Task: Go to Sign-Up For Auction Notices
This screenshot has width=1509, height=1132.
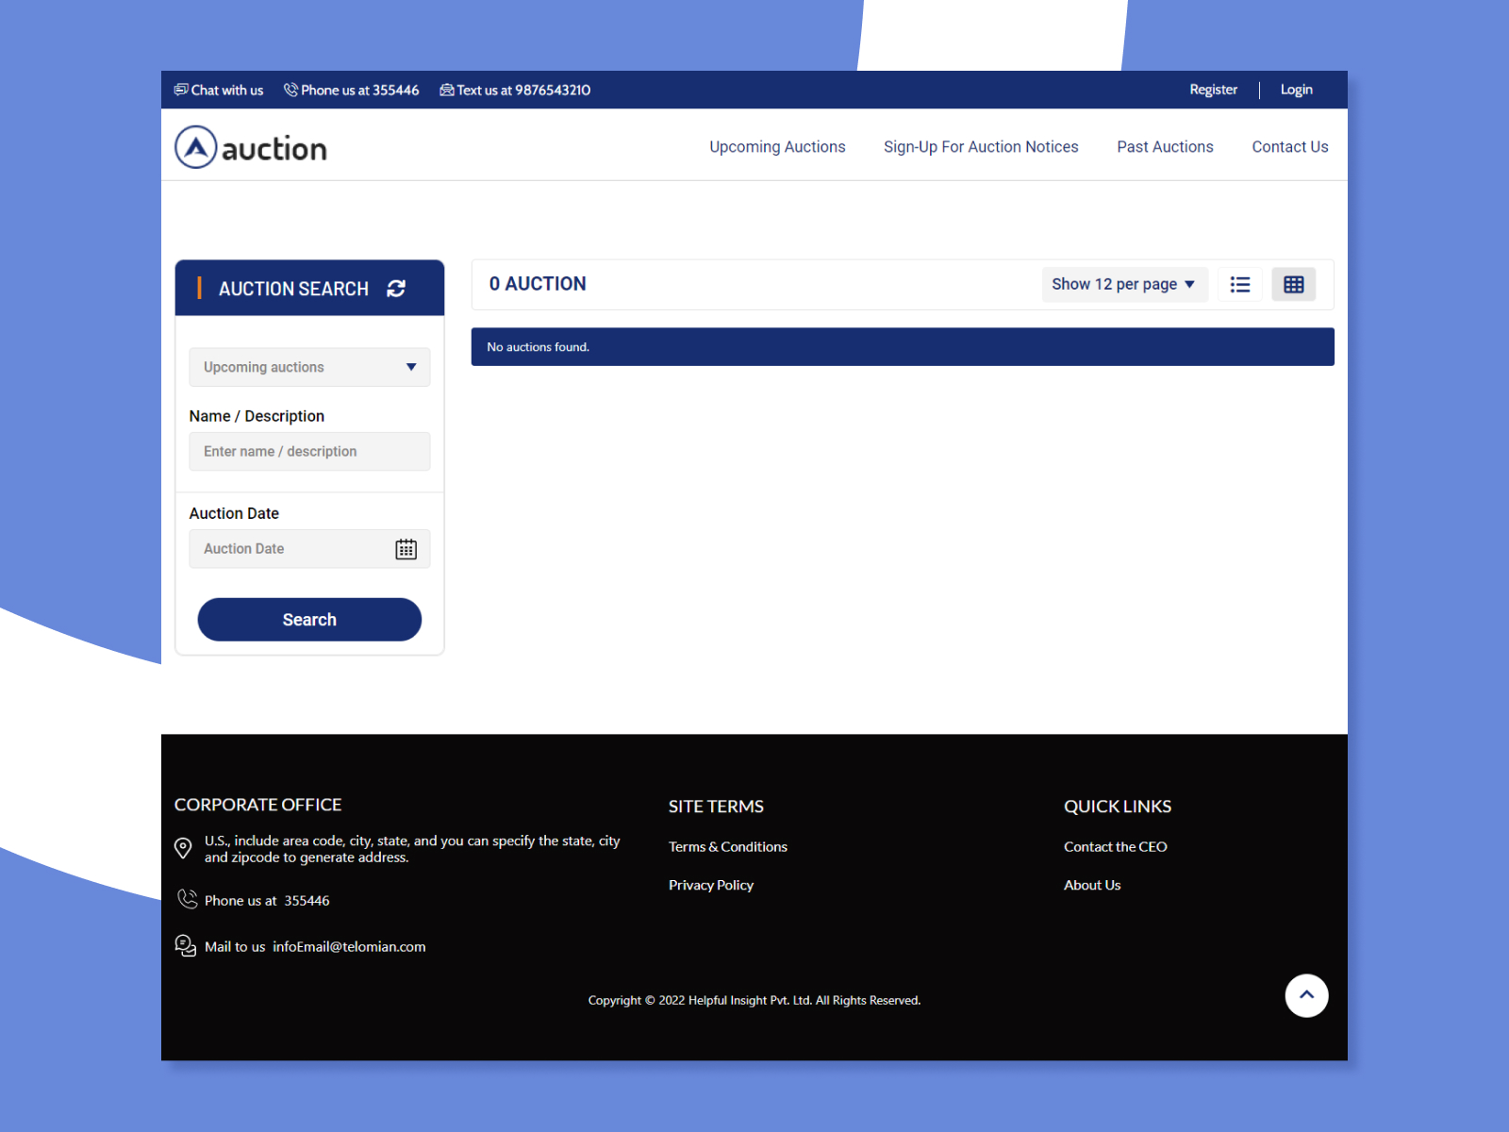Action: (981, 147)
